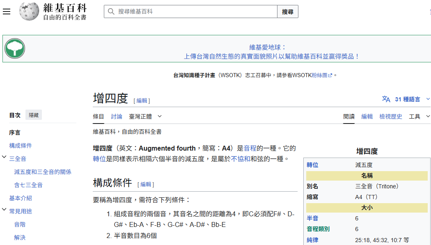Open the 不協和 link in intro
Image resolution: width=431 pixels, height=245 pixels.
point(241,159)
